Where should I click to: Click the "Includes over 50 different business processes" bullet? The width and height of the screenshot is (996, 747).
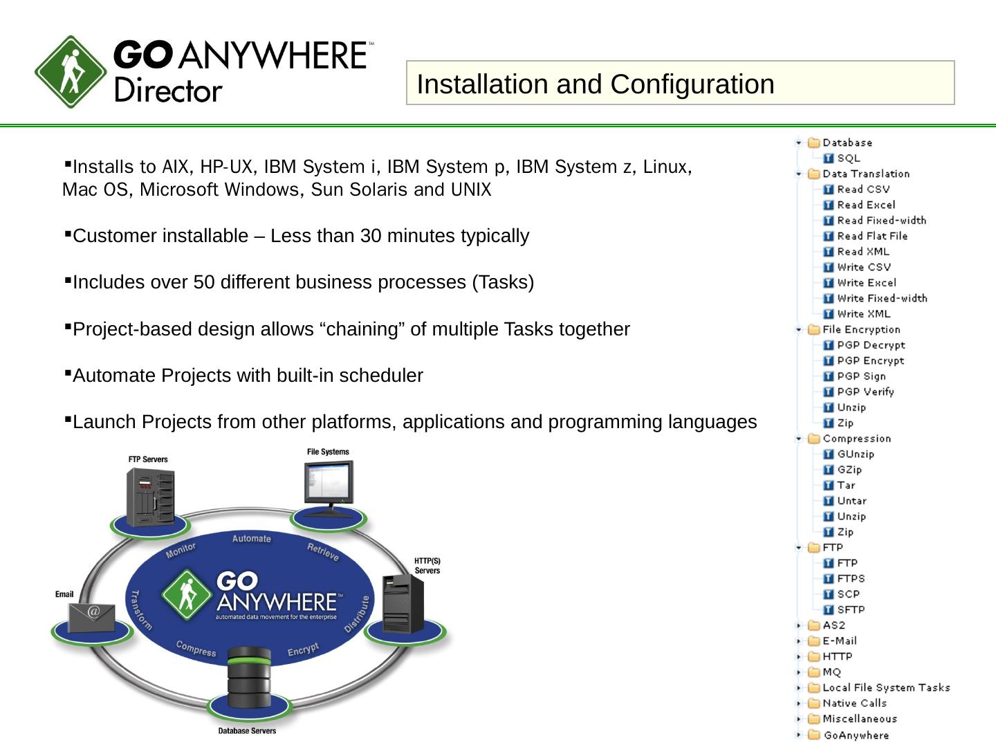coord(304,282)
